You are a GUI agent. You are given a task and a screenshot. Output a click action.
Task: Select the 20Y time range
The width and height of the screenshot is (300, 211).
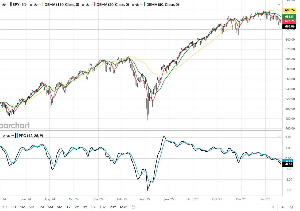click(113, 207)
